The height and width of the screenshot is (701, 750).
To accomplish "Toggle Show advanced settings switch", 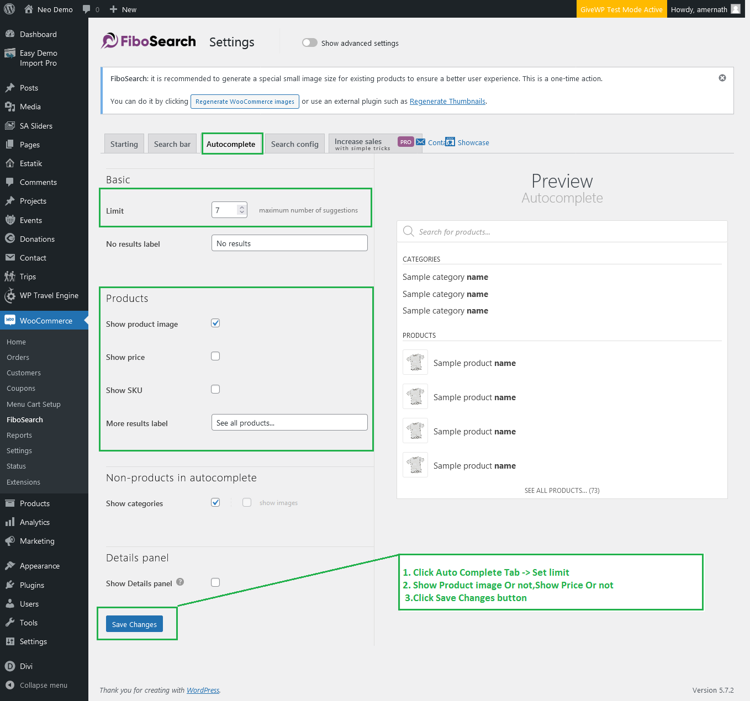I will (310, 43).
